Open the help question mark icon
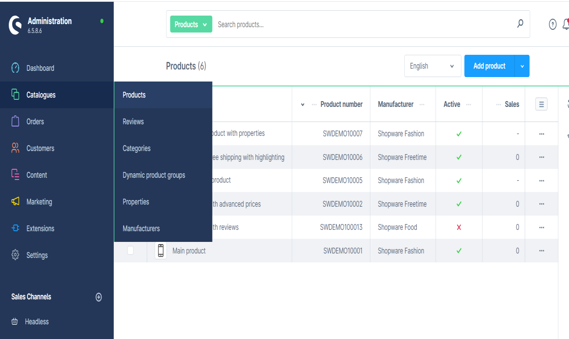 (x=552, y=25)
